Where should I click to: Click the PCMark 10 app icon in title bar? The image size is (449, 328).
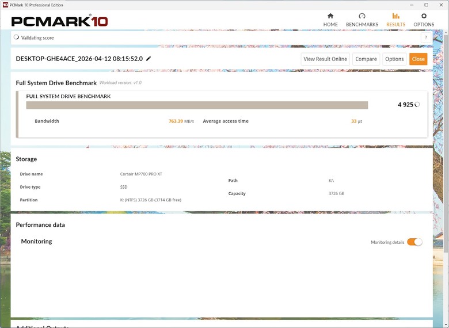coord(5,5)
